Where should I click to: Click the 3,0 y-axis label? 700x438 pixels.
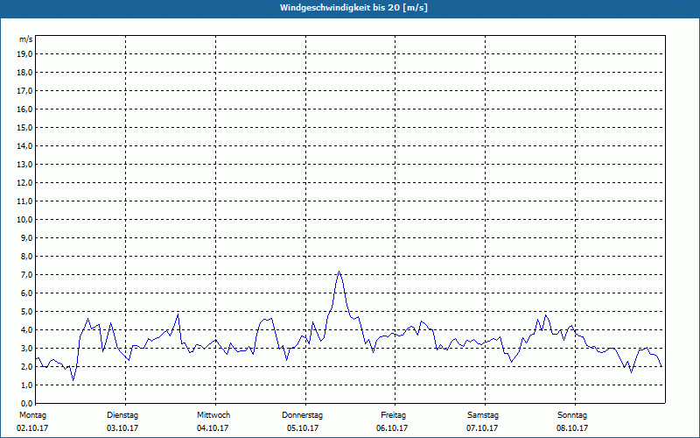(x=27, y=348)
